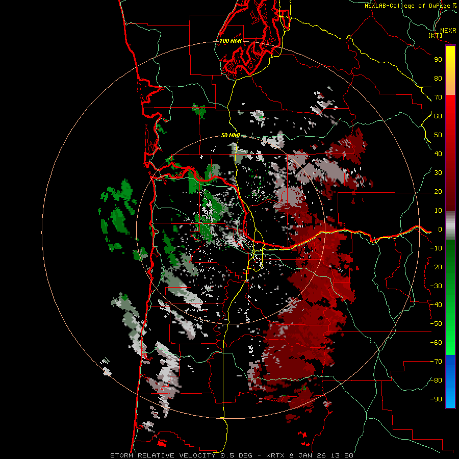Click the -40 value on the velocity scale
This screenshot has height=459, width=459.
click(436, 305)
